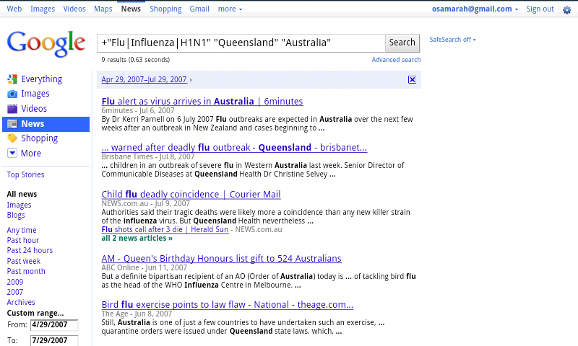Open Web in top navigation
The image size is (578, 346).
14,9
